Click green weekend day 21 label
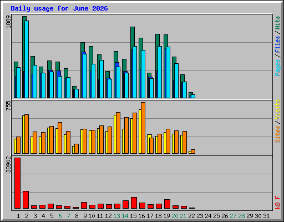The image size is (284, 222). pos(183,216)
